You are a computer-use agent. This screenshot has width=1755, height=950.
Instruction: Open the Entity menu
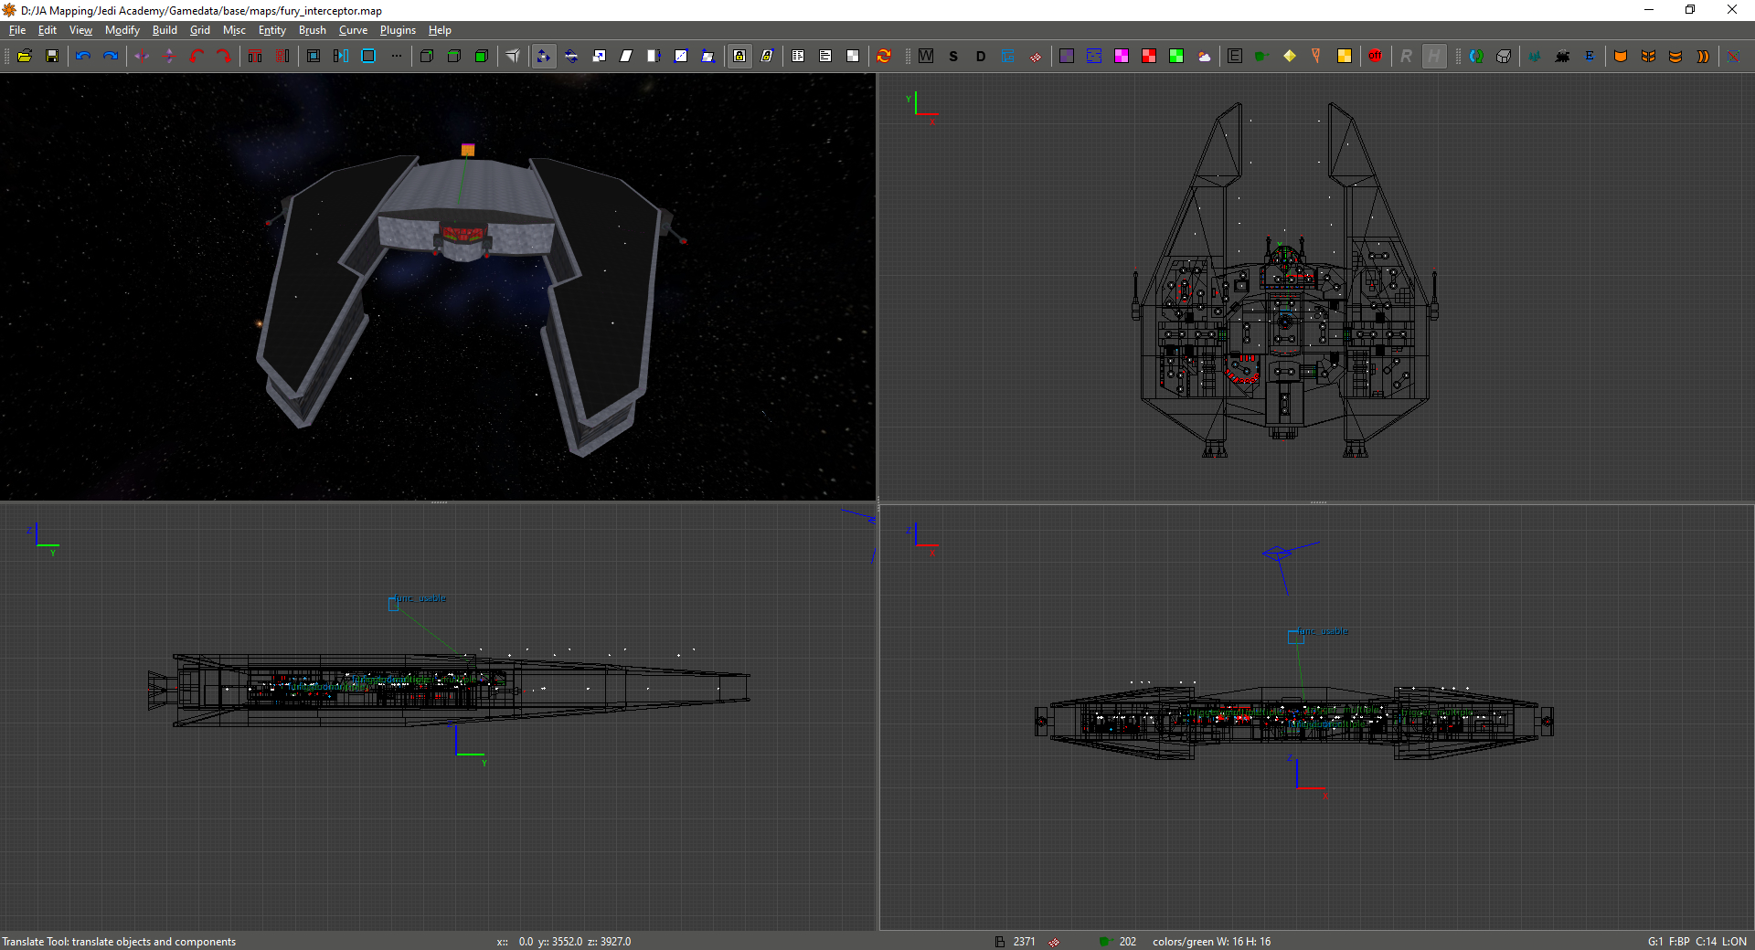tap(271, 30)
